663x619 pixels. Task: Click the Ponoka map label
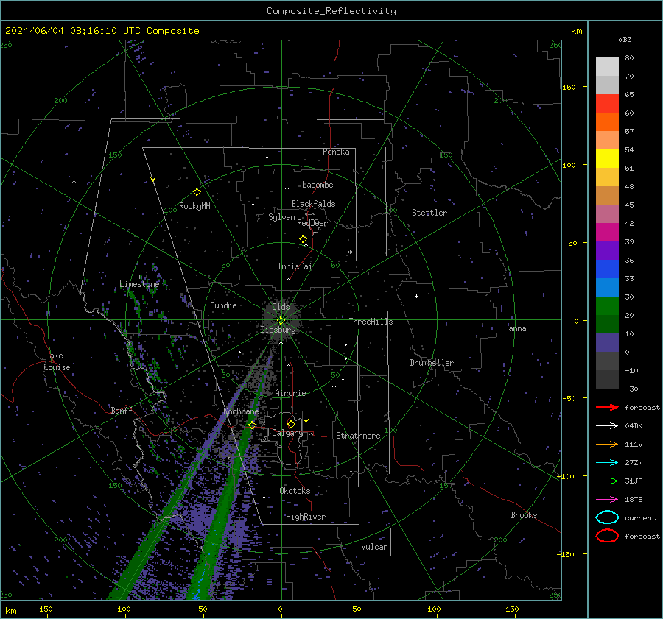click(x=336, y=152)
